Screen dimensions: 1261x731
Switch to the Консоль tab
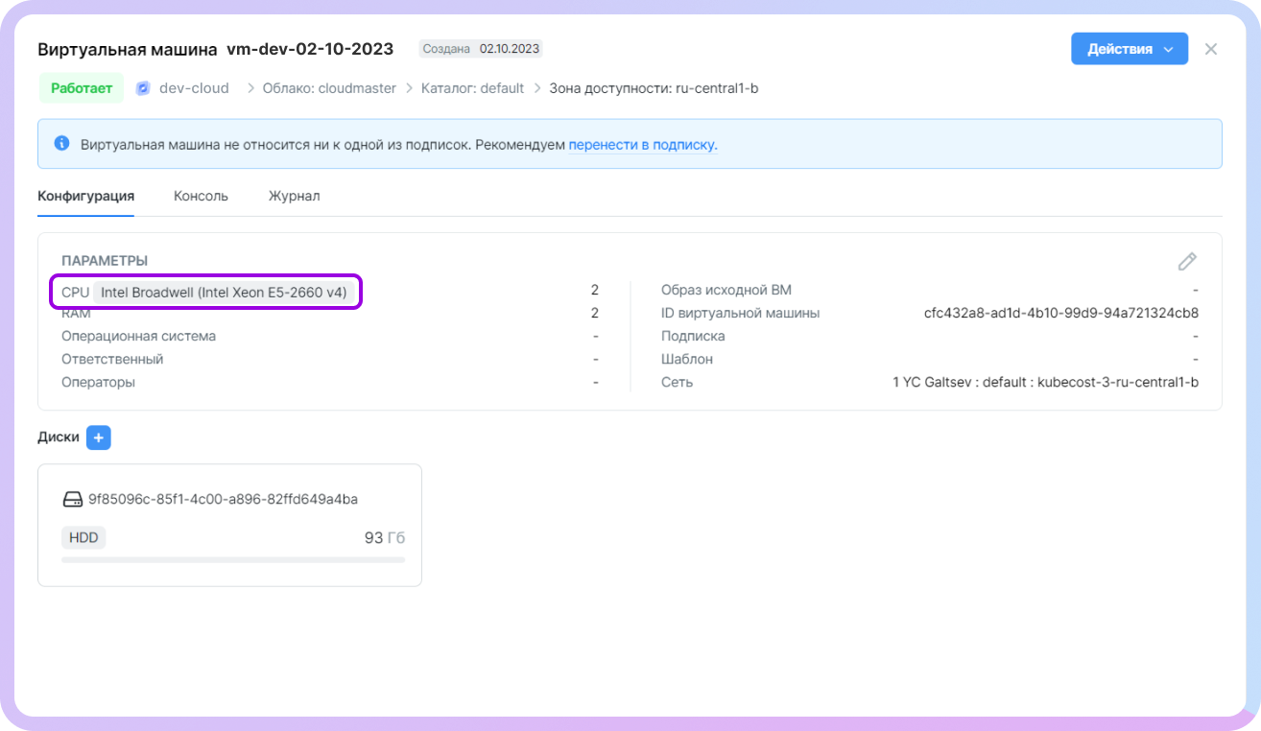coord(201,196)
